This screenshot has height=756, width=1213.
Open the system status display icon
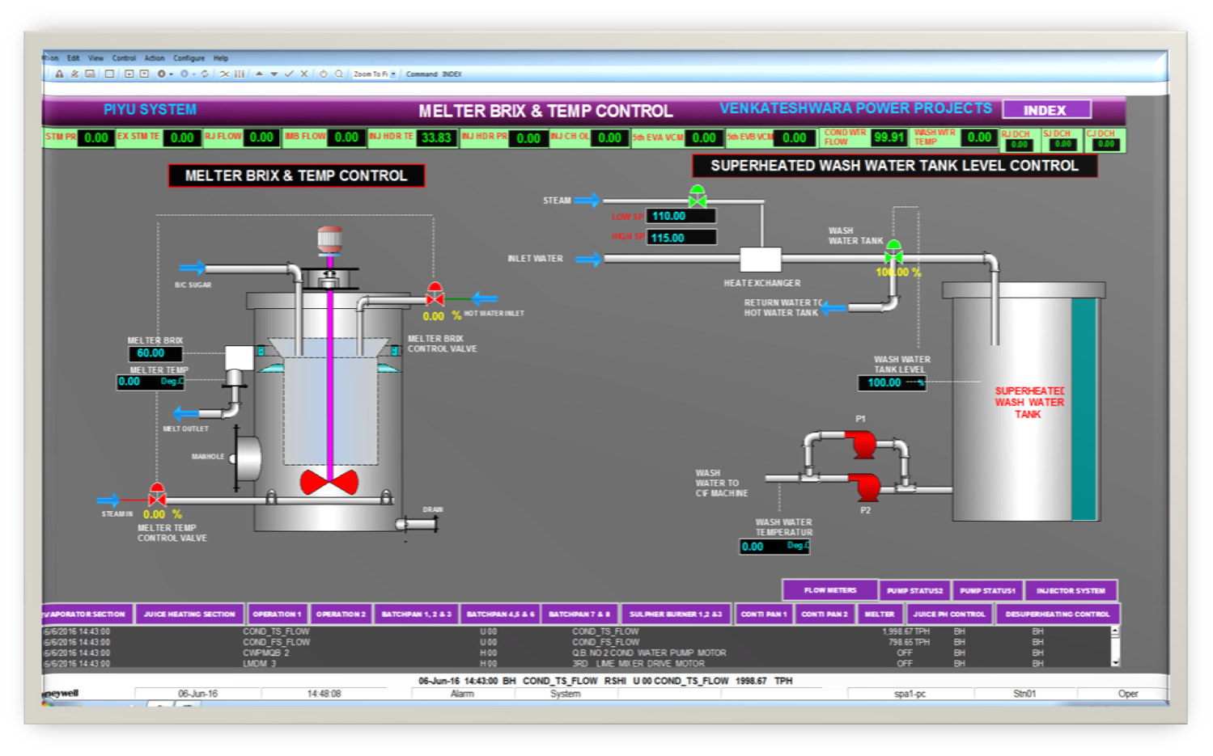(x=90, y=74)
